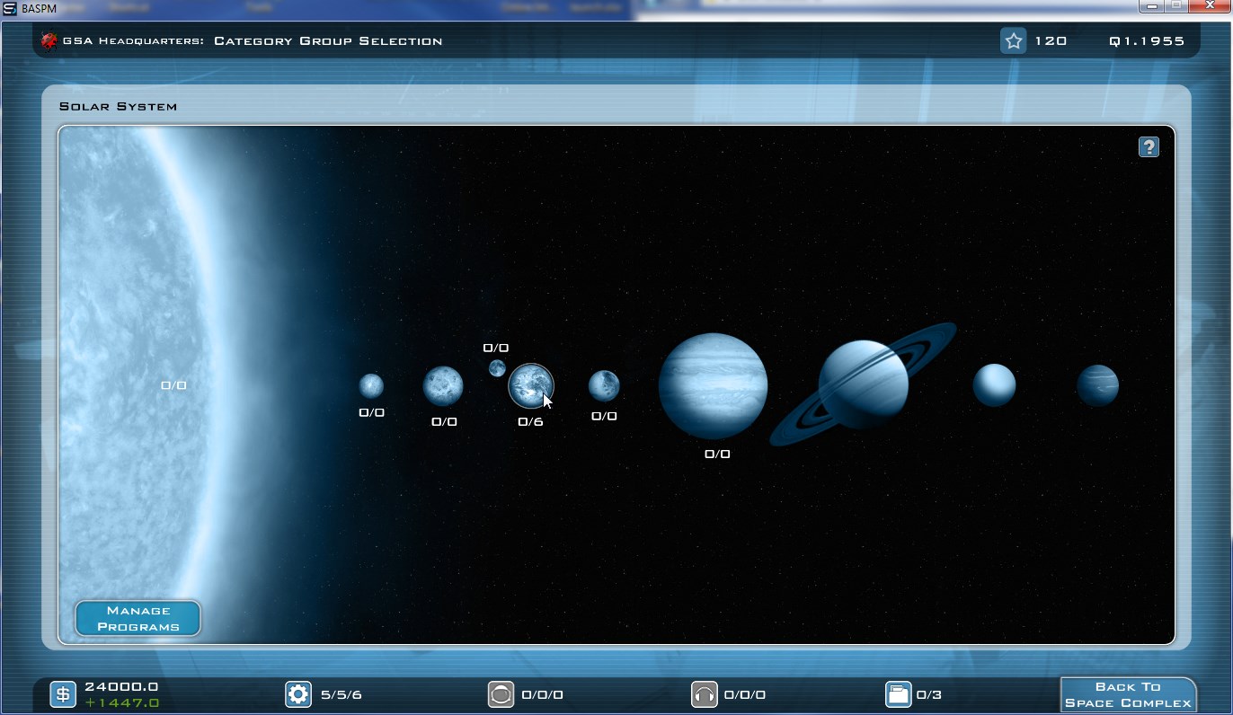Click the 5/5/6 staff counter
Image resolution: width=1233 pixels, height=715 pixels.
342,695
